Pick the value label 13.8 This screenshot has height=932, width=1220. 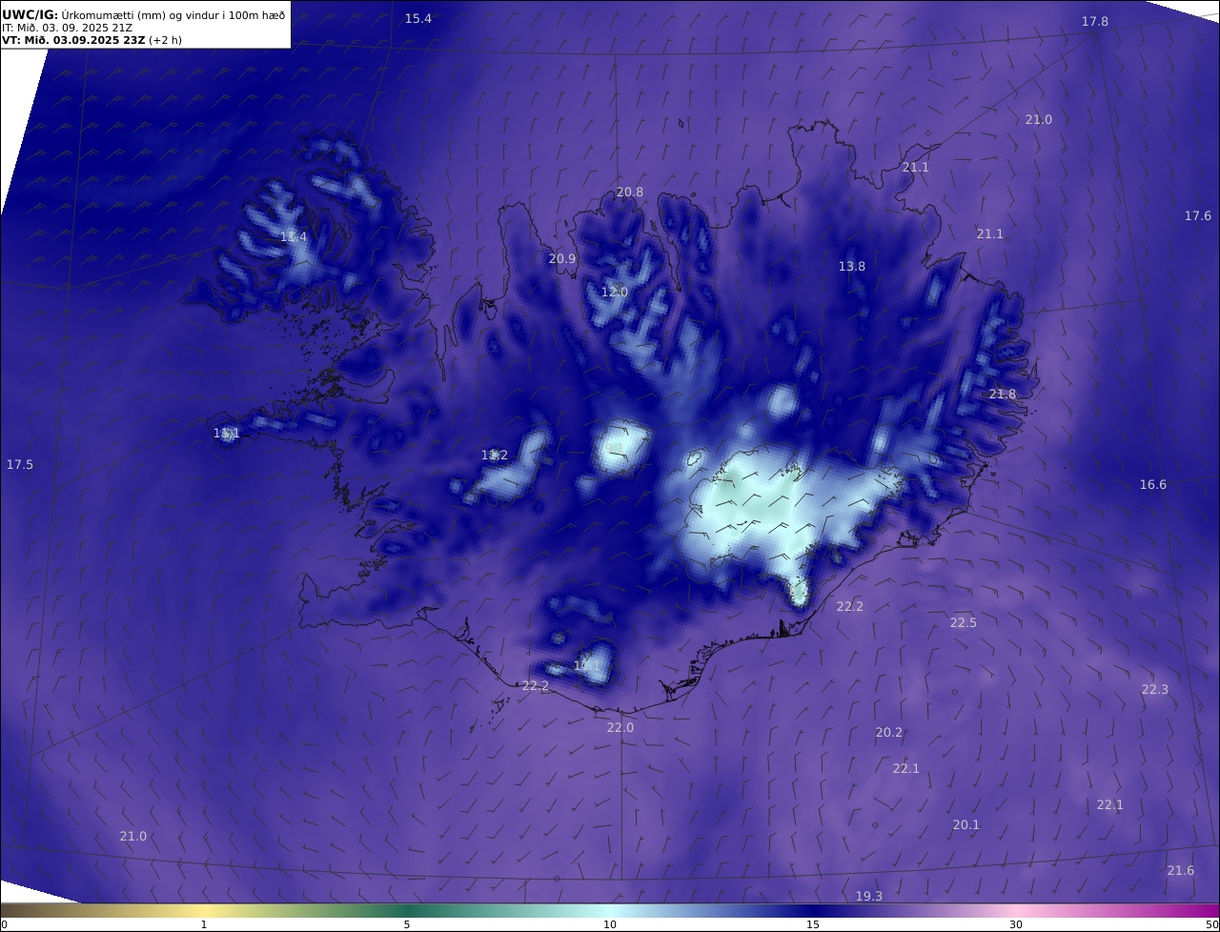point(852,267)
